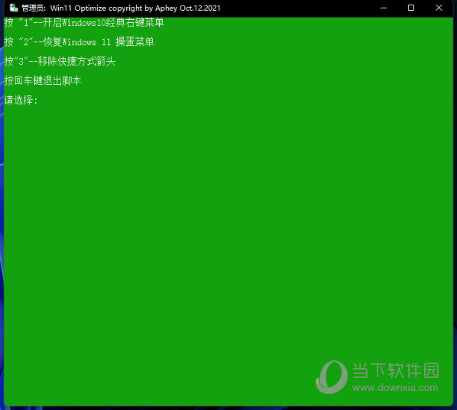This screenshot has width=457, height=410.
Task: Maximize the Win11 Optimize console window
Action: tap(411, 8)
